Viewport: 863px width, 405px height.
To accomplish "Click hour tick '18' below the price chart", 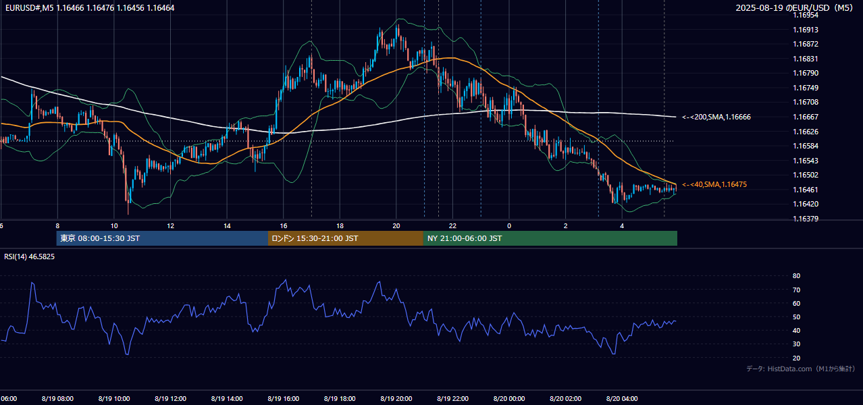I will 340,226.
